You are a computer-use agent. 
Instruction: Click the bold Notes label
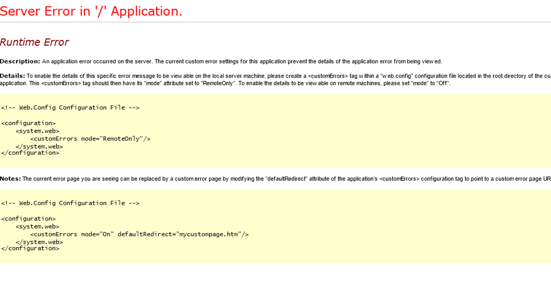pyautogui.click(x=10, y=179)
